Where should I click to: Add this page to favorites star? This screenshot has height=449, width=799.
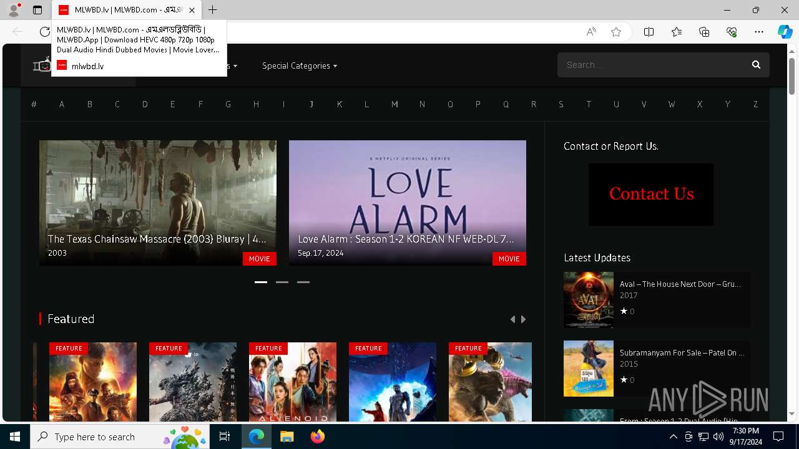pos(616,32)
